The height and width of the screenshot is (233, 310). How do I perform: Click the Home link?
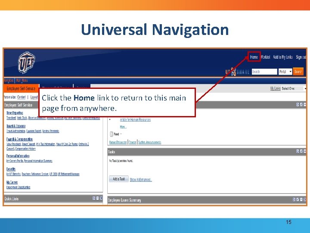254,57
